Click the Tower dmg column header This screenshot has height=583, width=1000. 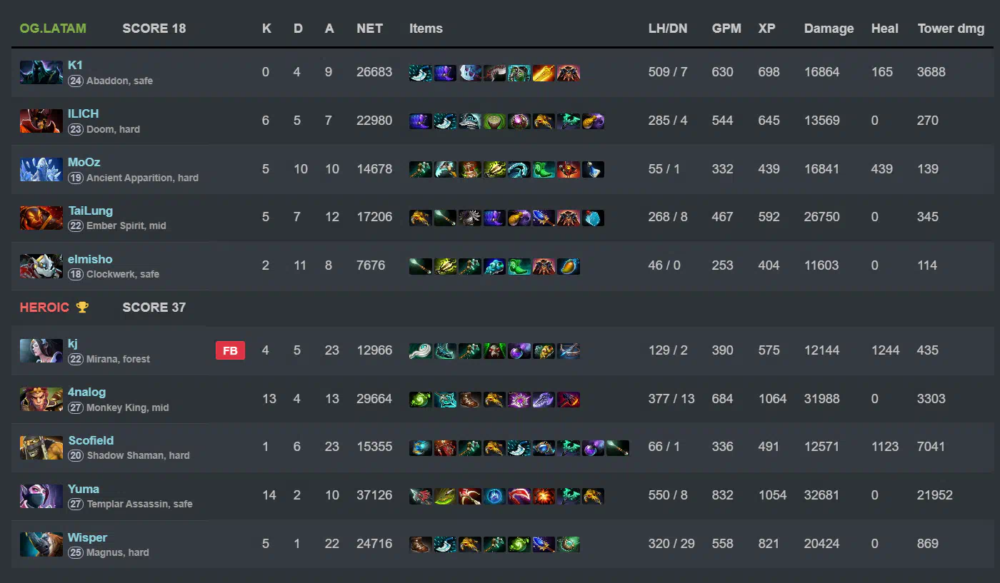click(x=951, y=29)
